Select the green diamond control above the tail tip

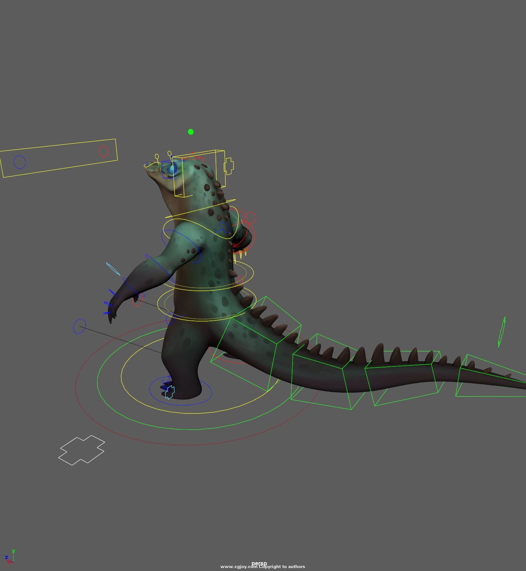click(502, 332)
